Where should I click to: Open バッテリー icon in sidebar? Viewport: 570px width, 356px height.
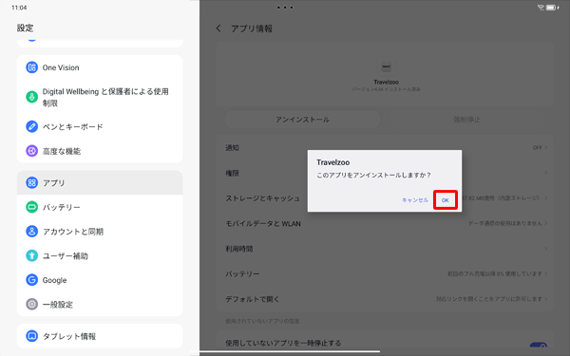[31, 207]
